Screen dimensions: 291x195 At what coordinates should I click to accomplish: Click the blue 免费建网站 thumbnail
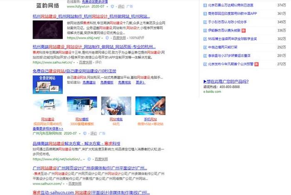(48, 85)
